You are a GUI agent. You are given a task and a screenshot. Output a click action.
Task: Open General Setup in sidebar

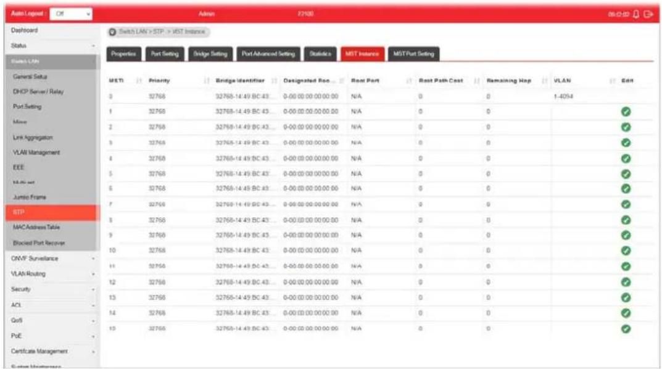click(x=30, y=77)
